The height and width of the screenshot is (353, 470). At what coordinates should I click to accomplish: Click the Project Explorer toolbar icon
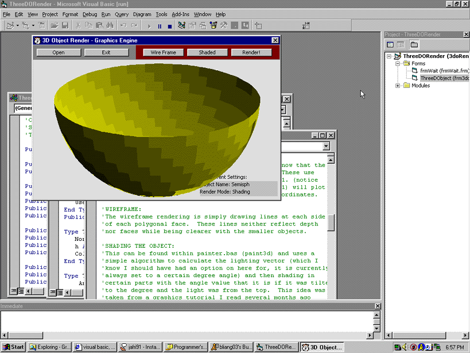(x=182, y=26)
